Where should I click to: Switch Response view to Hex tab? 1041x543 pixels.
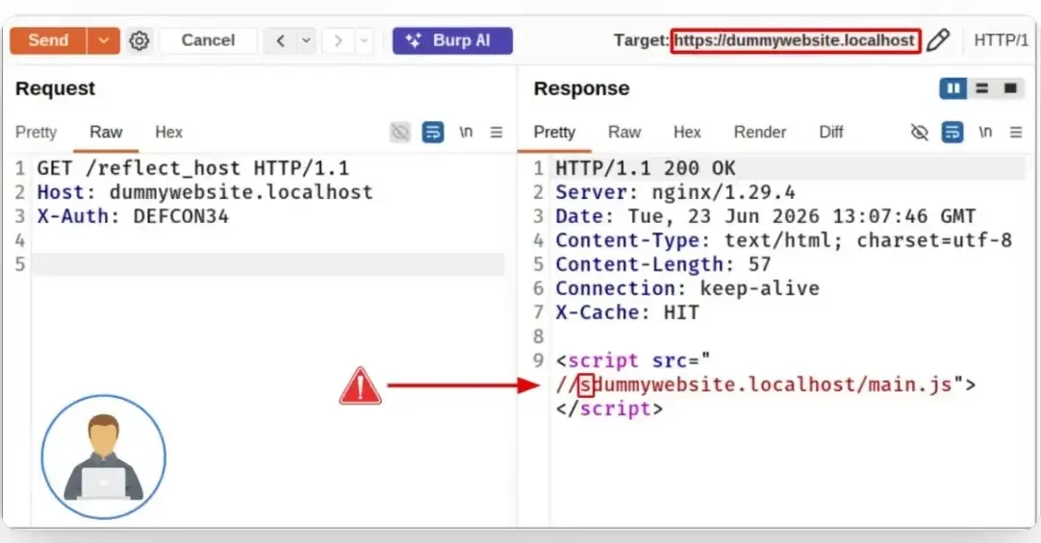coord(687,132)
